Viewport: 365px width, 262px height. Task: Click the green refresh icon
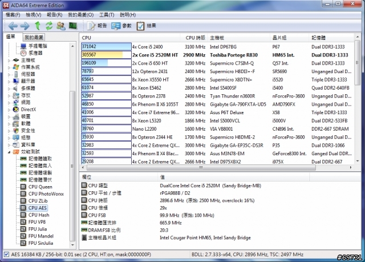point(49,26)
